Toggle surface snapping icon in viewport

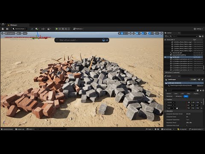[x=134, y=33]
